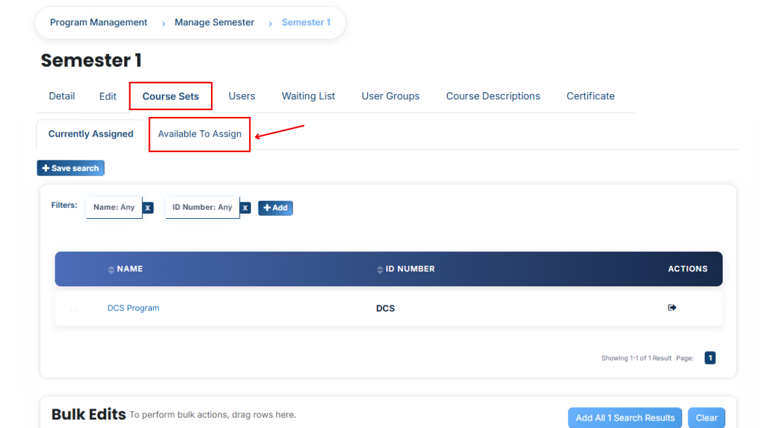Remove the ID Number: Any filter
The height and width of the screenshot is (428, 777).
tap(245, 207)
